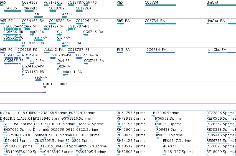
Task: Click the 'CG6746' gene label
Action: click(90, 2)
